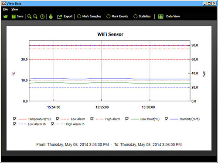Click the Export arrow icon

[x=59, y=17]
